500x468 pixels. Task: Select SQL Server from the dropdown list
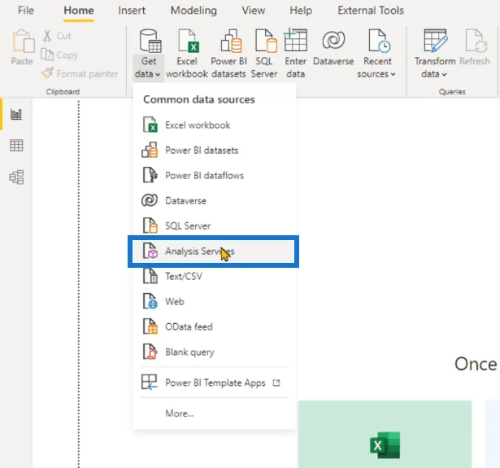[215, 225]
